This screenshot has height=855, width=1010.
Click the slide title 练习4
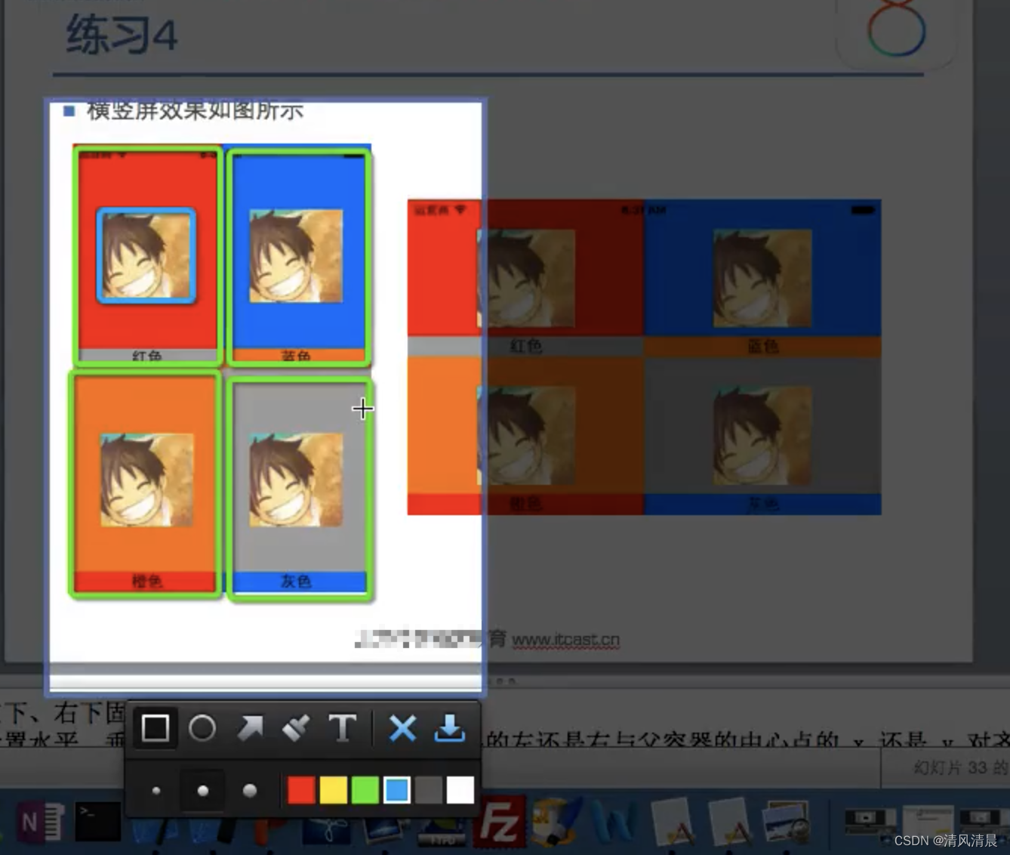(122, 35)
